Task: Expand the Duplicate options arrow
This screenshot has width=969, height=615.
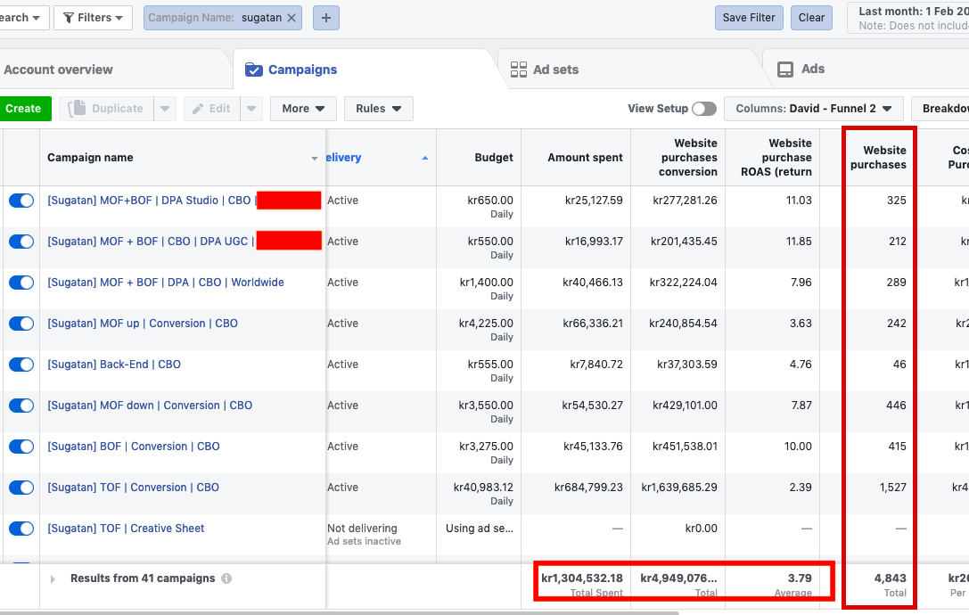Action: (165, 109)
